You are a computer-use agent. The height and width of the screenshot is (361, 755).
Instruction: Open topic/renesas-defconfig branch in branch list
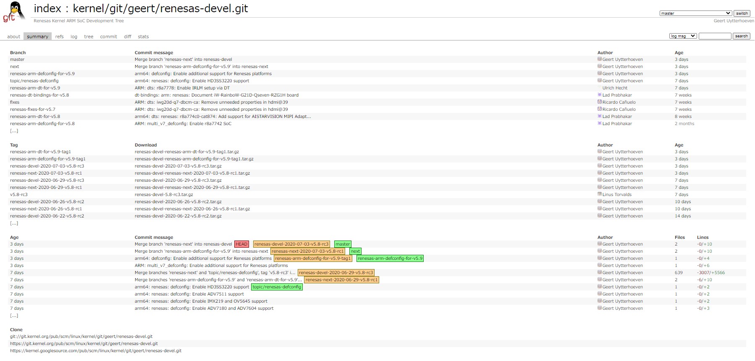34,81
